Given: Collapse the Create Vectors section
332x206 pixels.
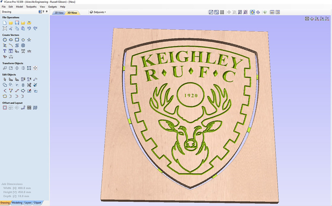Looking at the screenshot, I should [11, 35].
